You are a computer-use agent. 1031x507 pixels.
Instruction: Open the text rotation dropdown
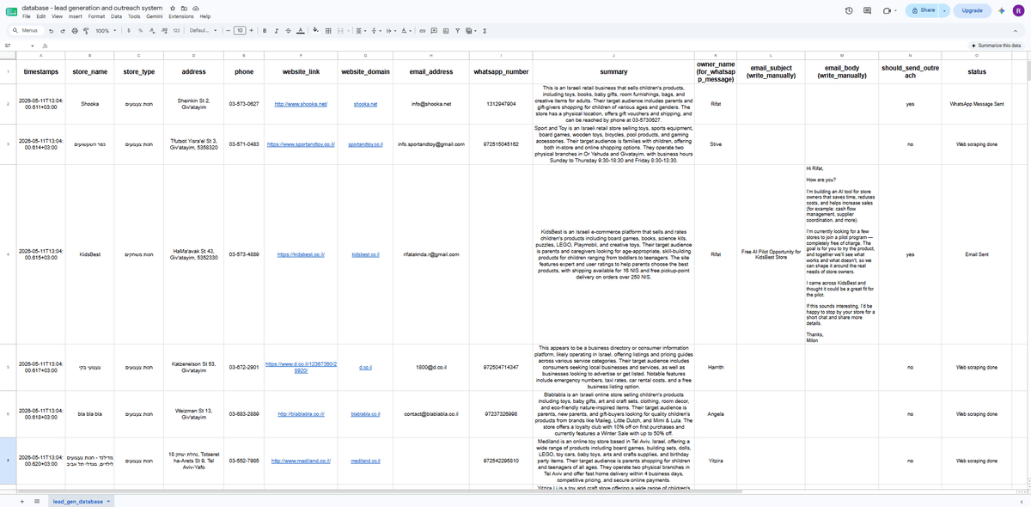[x=406, y=30]
